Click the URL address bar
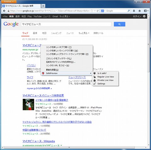151x150 pixels. (50, 11)
